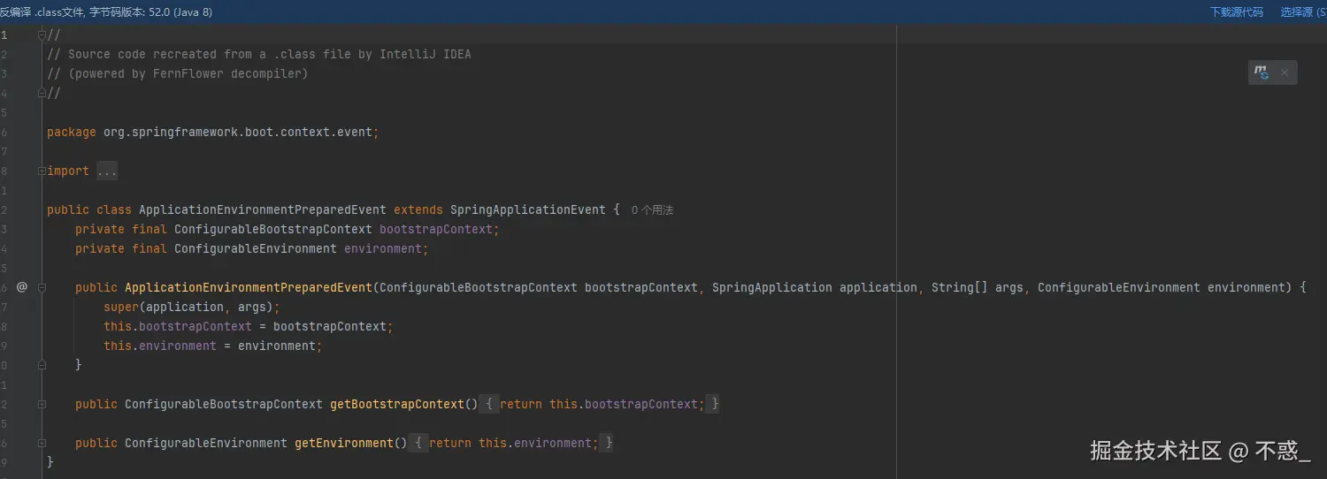Click the ApplicationEnvironmentPreparedEvent constructor name
1327x479 pixels.
point(249,288)
